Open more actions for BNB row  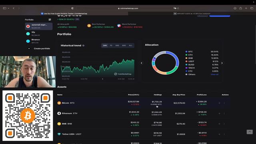tap(224, 124)
